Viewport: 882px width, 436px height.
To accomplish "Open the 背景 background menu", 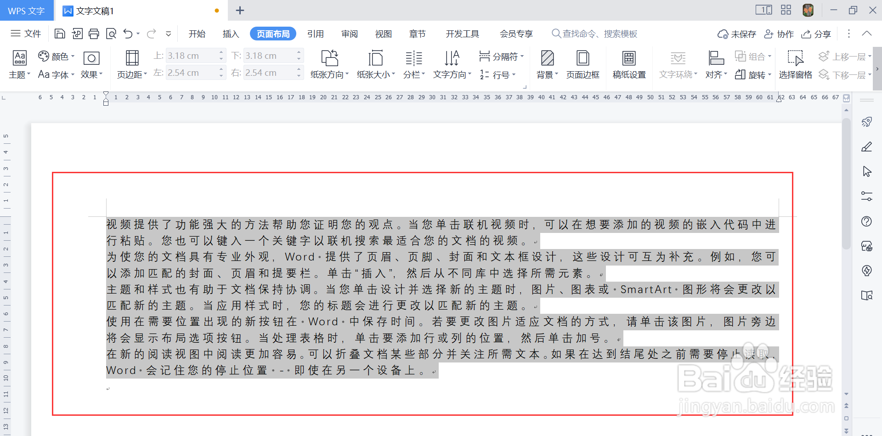I will tap(547, 64).
